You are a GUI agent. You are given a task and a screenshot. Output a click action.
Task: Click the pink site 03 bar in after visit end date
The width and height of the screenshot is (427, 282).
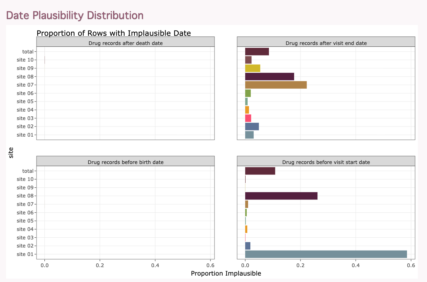click(x=248, y=118)
